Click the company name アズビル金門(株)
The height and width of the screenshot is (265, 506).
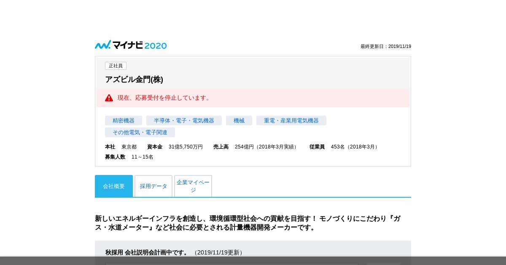coord(134,79)
